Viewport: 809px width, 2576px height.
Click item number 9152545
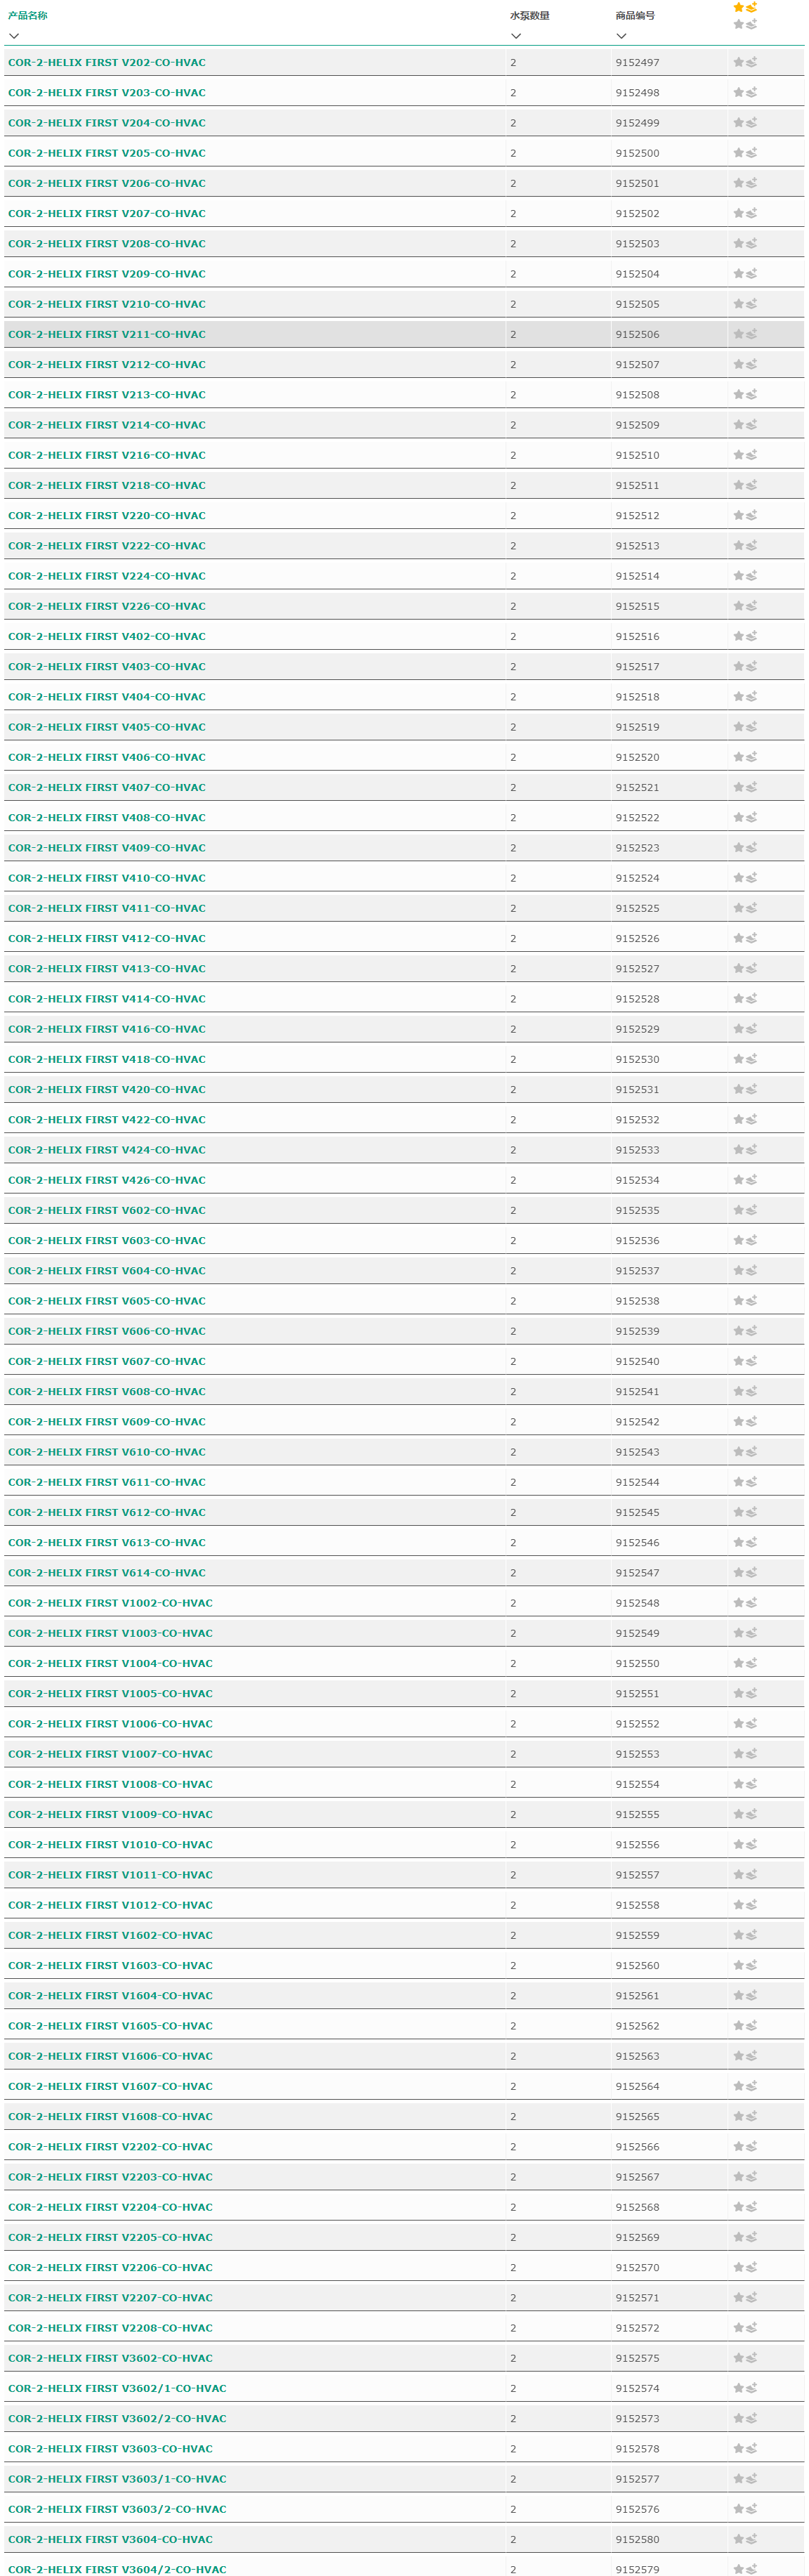[638, 1512]
